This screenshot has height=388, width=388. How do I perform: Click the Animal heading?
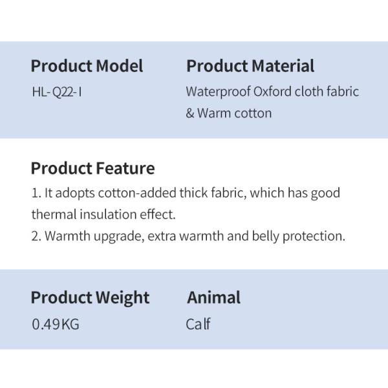[x=213, y=298]
